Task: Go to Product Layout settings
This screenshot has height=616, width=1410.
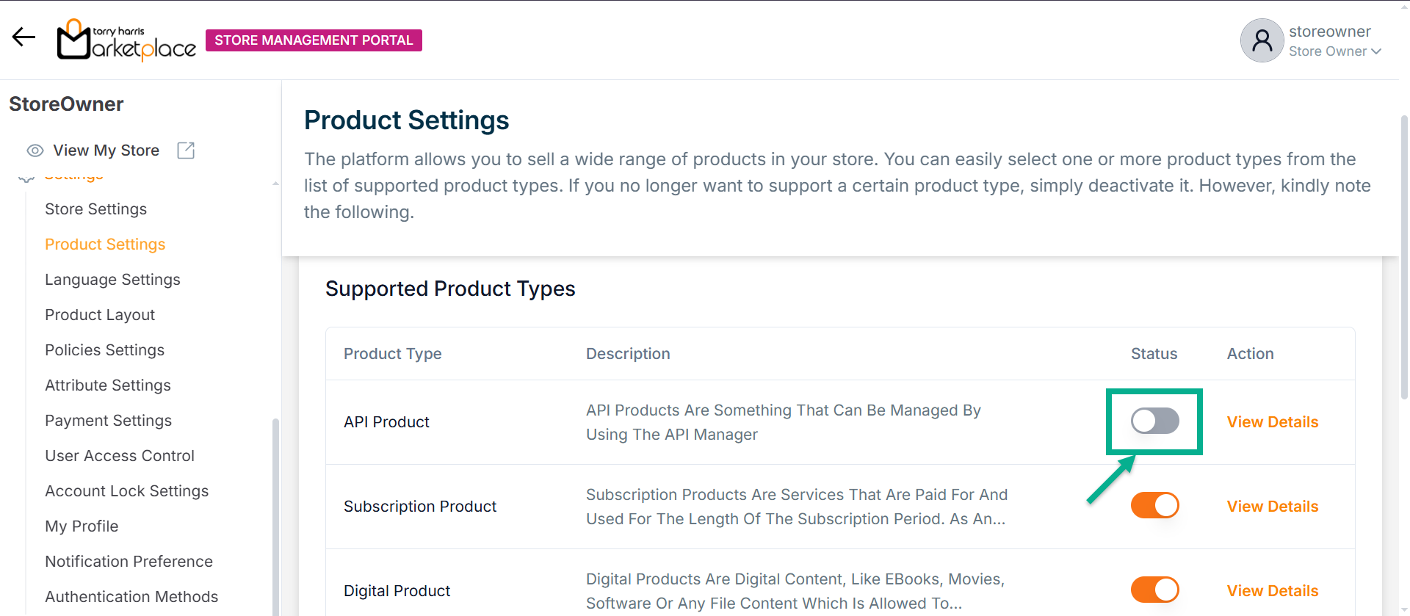Action: point(100,315)
